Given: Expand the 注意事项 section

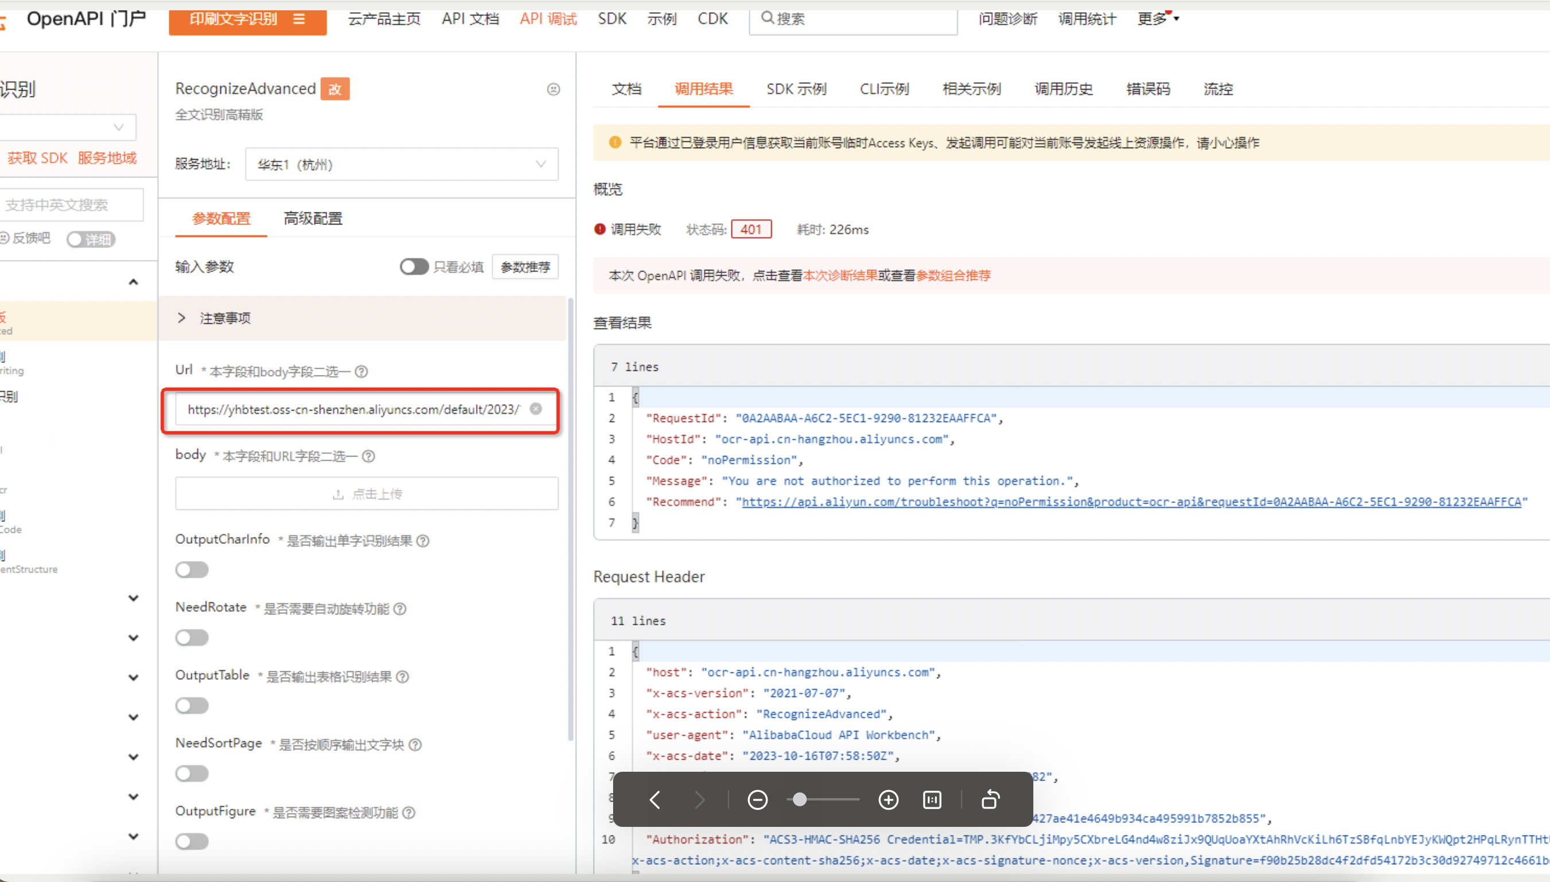Looking at the screenshot, I should (x=362, y=318).
